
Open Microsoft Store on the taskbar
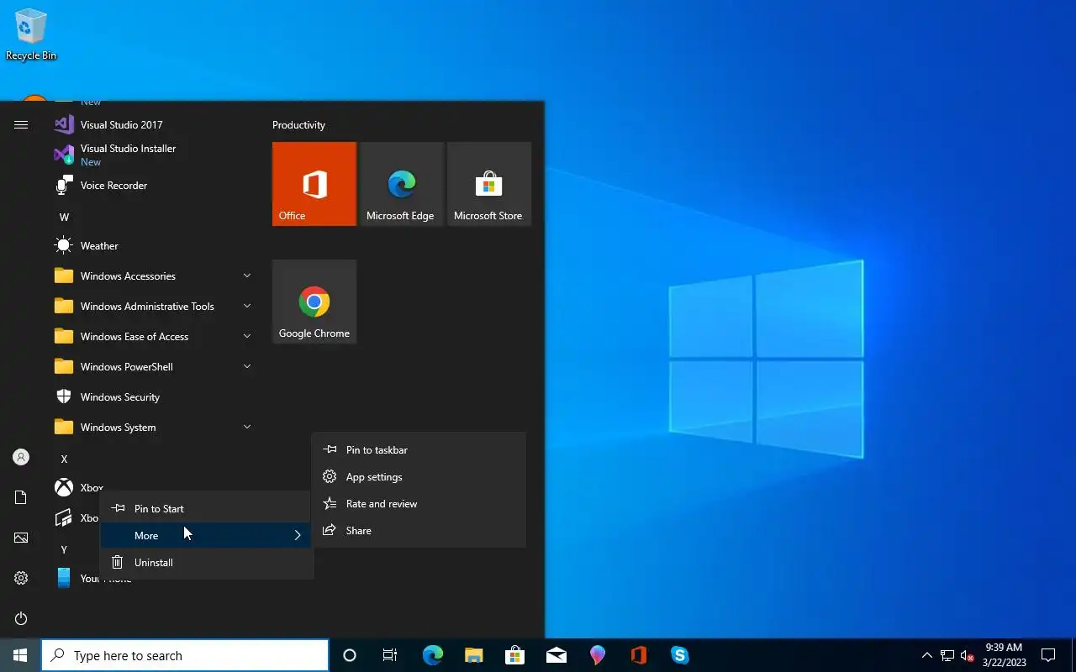click(x=514, y=655)
